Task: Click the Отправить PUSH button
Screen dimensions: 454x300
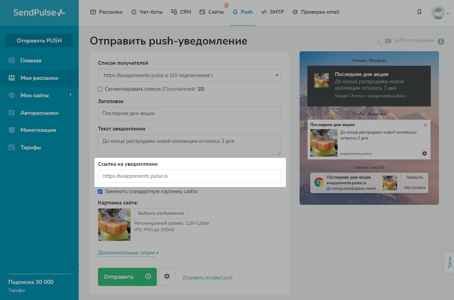Action: pyautogui.click(x=39, y=41)
